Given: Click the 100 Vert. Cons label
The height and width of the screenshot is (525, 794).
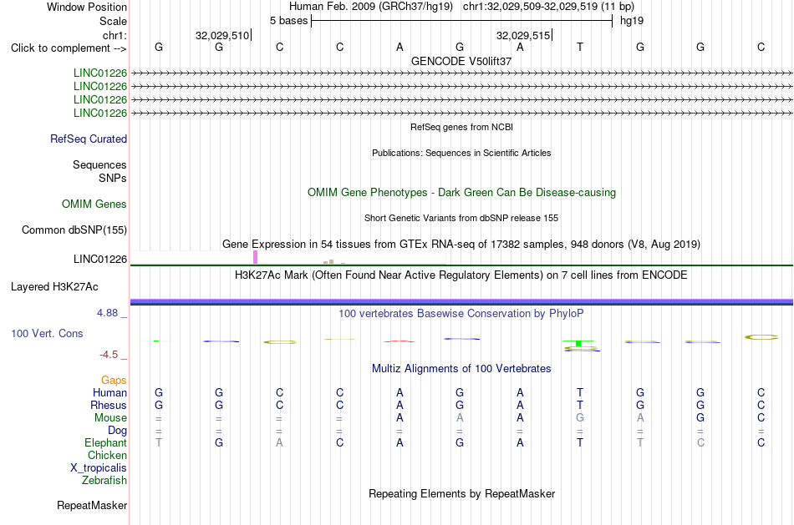Looking at the screenshot, I should [x=47, y=333].
